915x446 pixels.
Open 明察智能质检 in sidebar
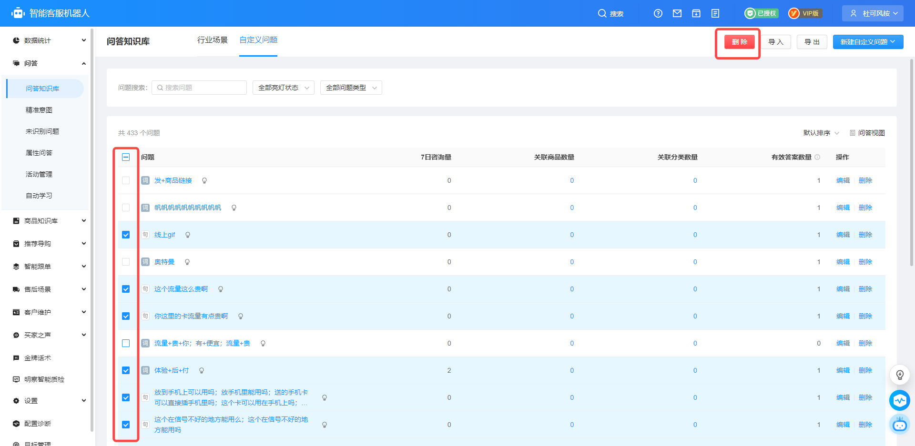44,379
